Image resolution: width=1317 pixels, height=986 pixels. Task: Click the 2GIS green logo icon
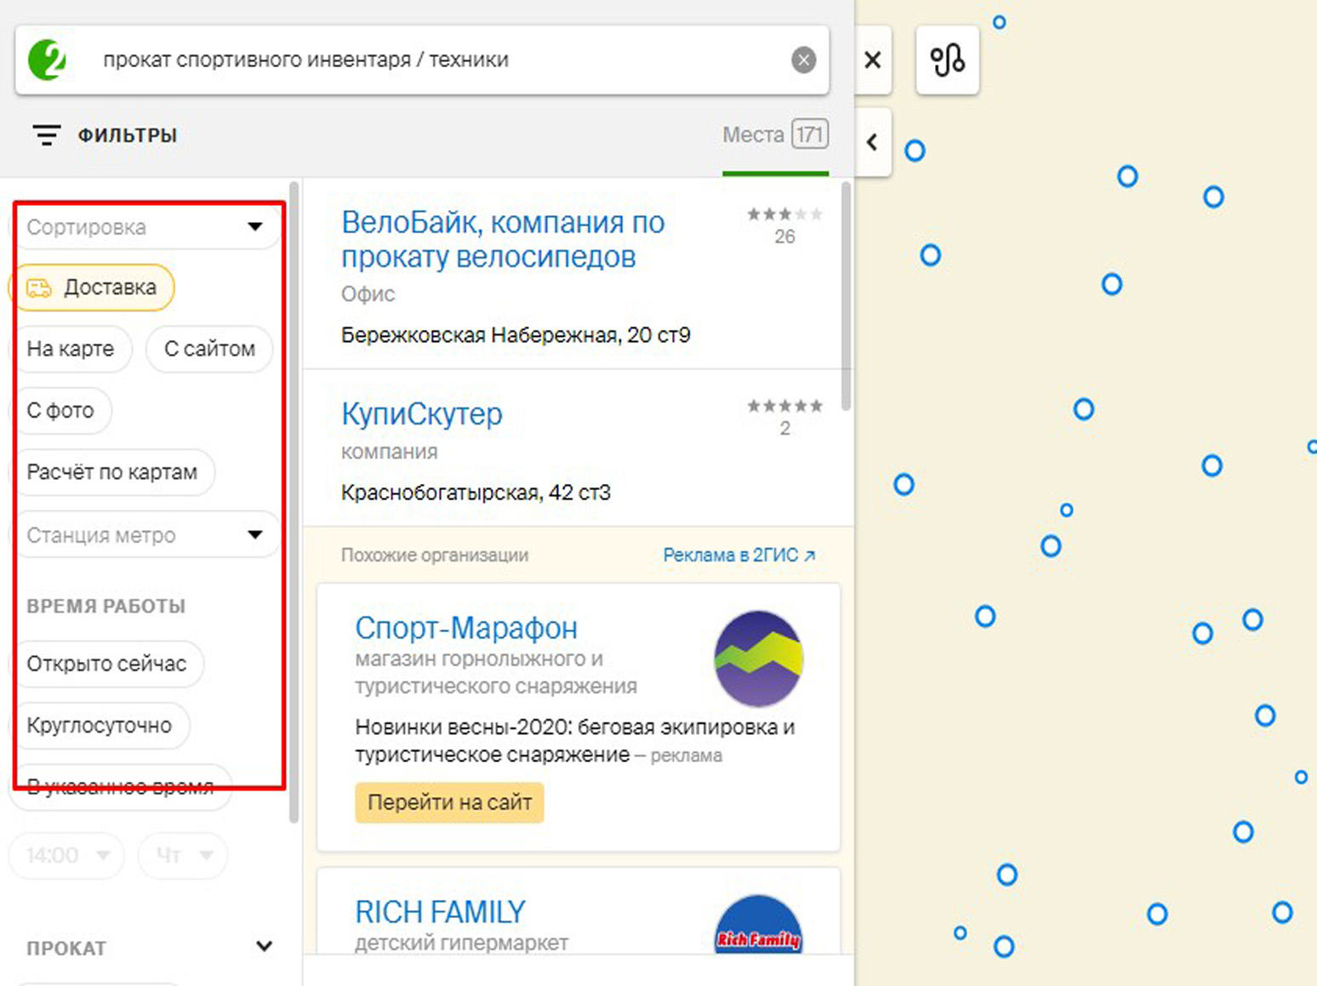coord(48,60)
